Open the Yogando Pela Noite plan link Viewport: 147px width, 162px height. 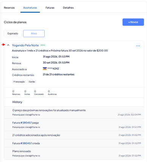point(25,45)
